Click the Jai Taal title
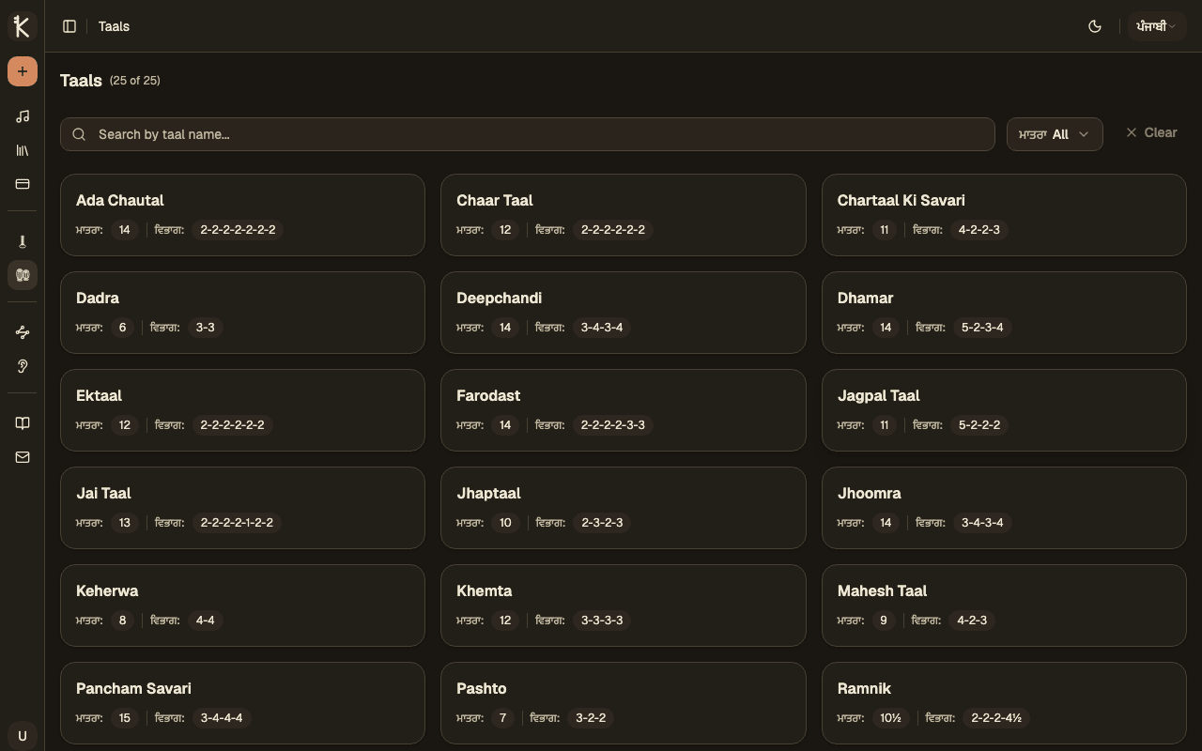This screenshot has height=751, width=1202. 103,493
